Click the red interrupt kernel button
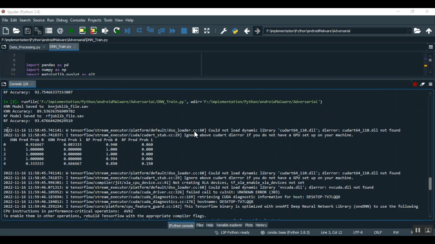435x244 pixels. [x=415, y=84]
